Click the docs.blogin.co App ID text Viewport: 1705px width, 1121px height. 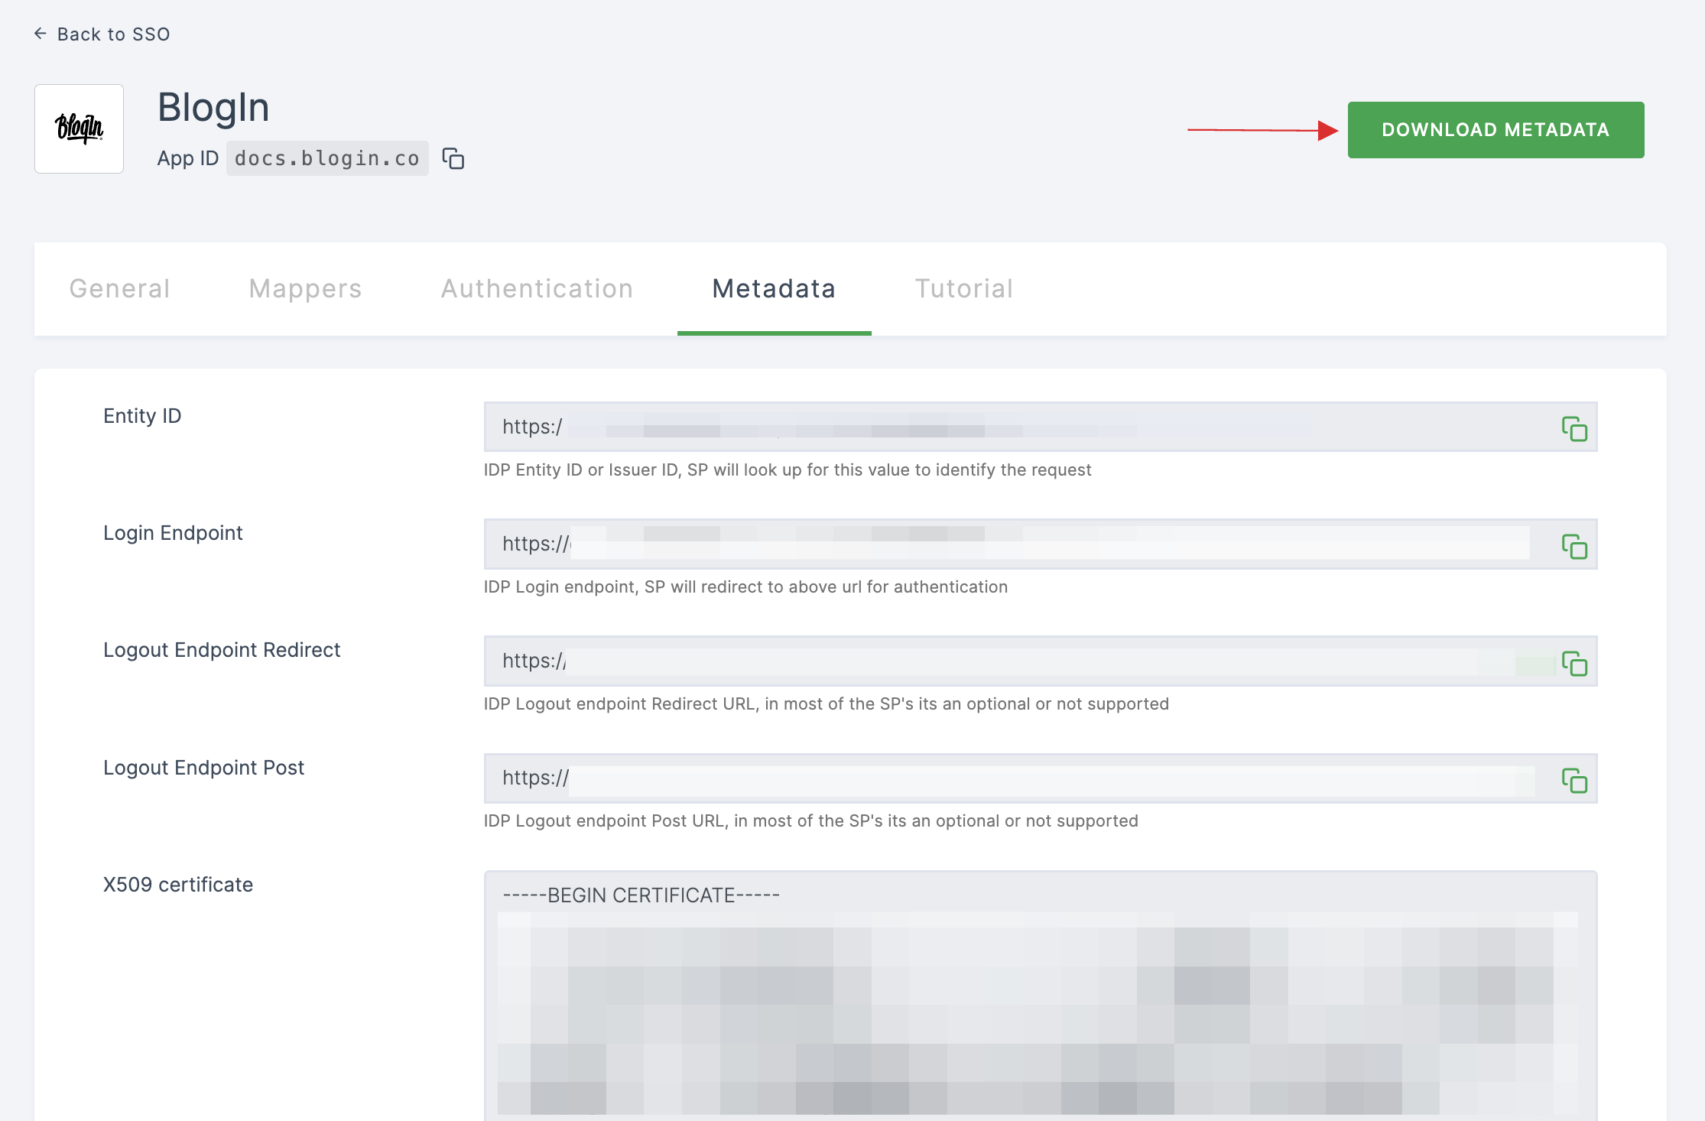pyautogui.click(x=327, y=158)
